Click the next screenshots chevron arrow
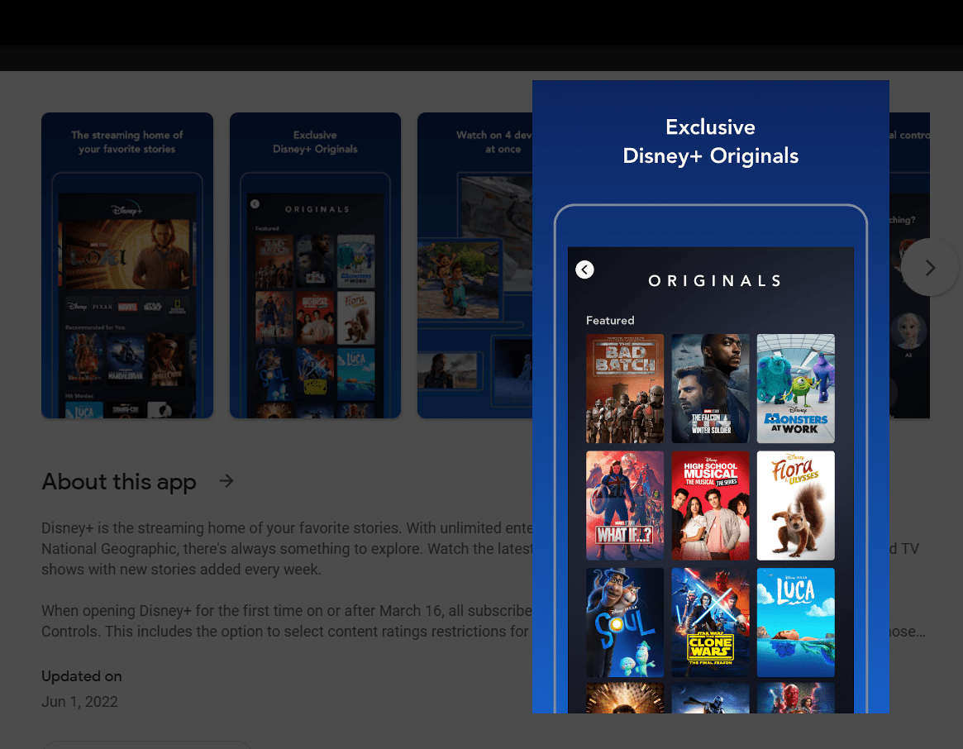Image resolution: width=963 pixels, height=749 pixels. coord(929,268)
